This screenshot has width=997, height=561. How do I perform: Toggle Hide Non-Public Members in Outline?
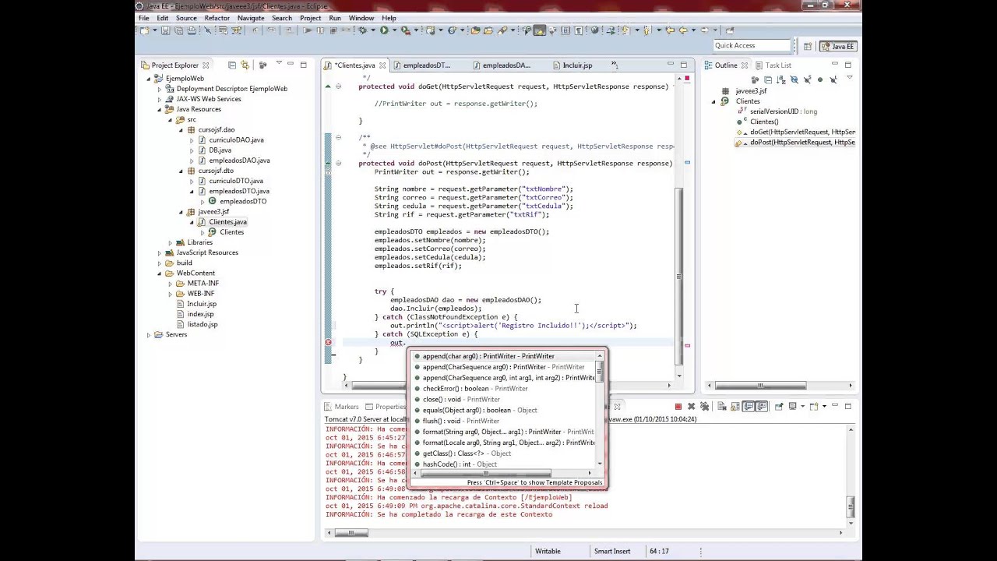pos(820,79)
